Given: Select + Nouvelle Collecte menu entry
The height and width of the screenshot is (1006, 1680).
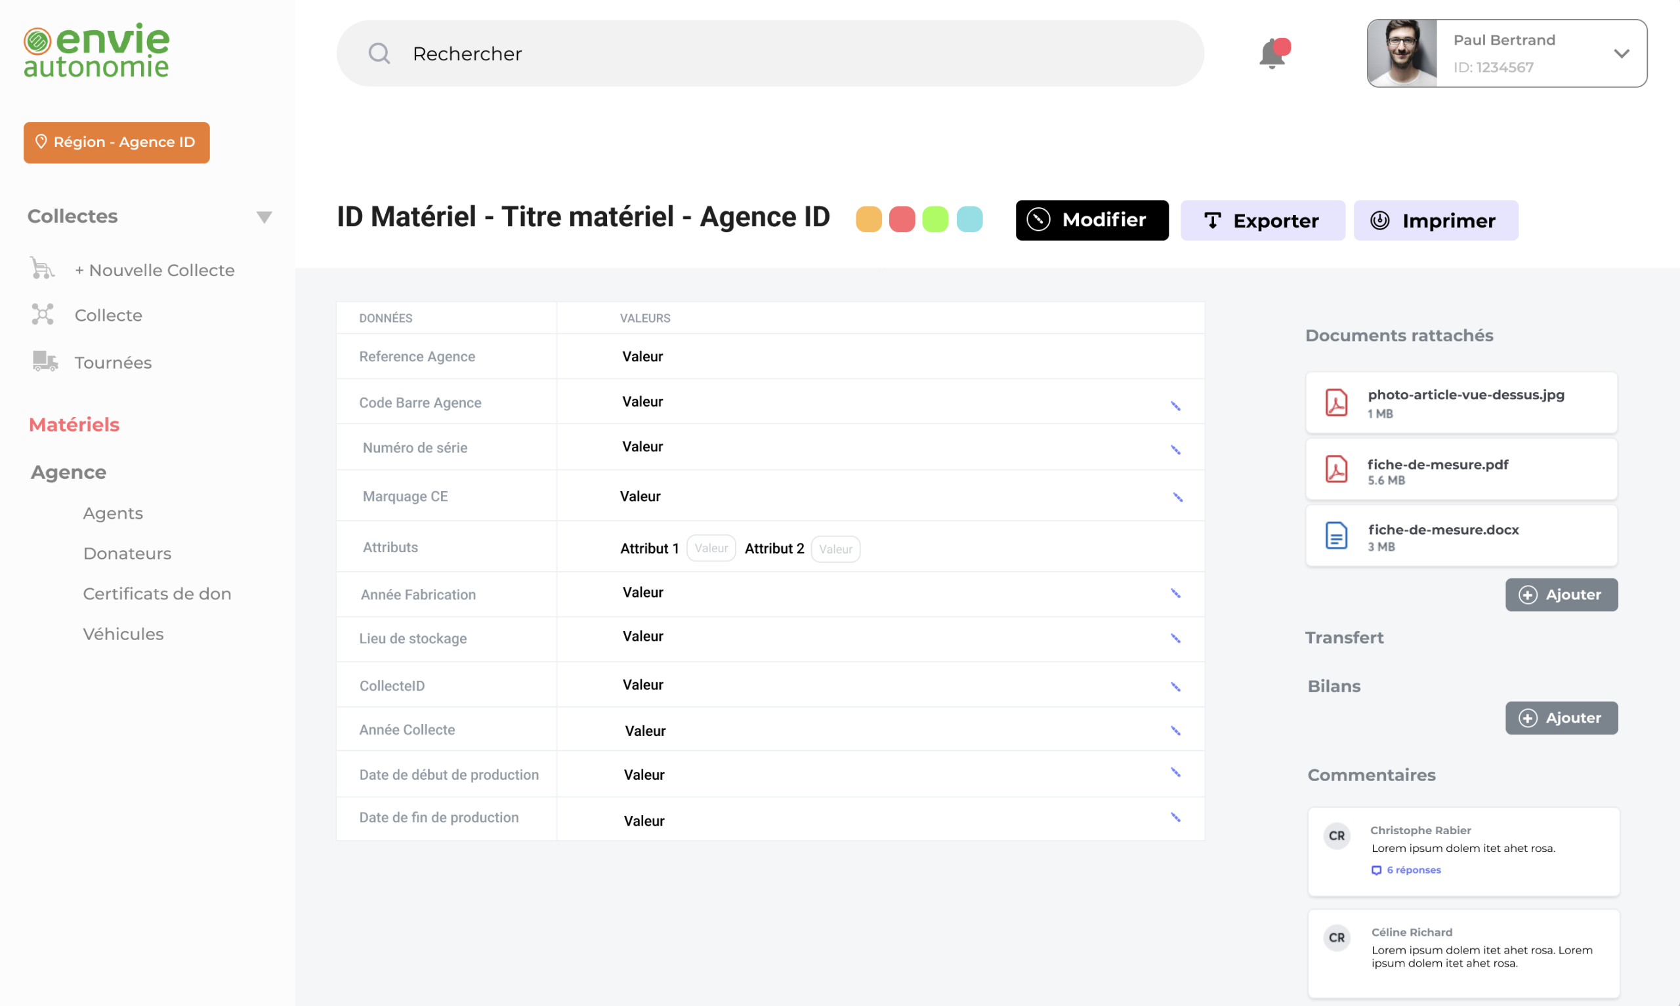Looking at the screenshot, I should click(155, 270).
